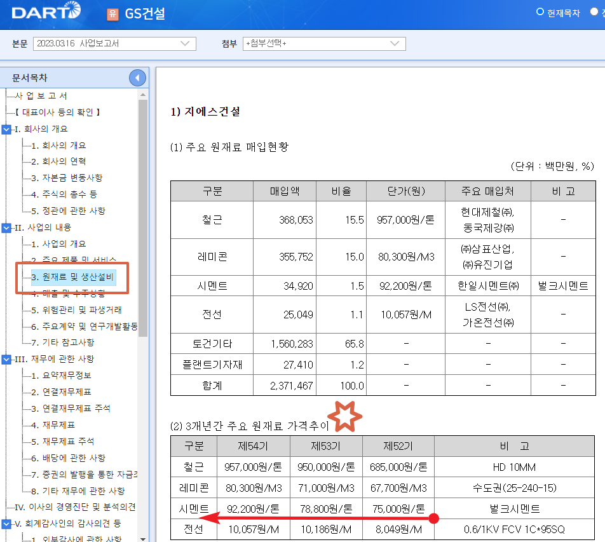The image size is (605, 542).
Task: Select 3. 원재료 및 생산설비 in the tree
Action: point(72,278)
